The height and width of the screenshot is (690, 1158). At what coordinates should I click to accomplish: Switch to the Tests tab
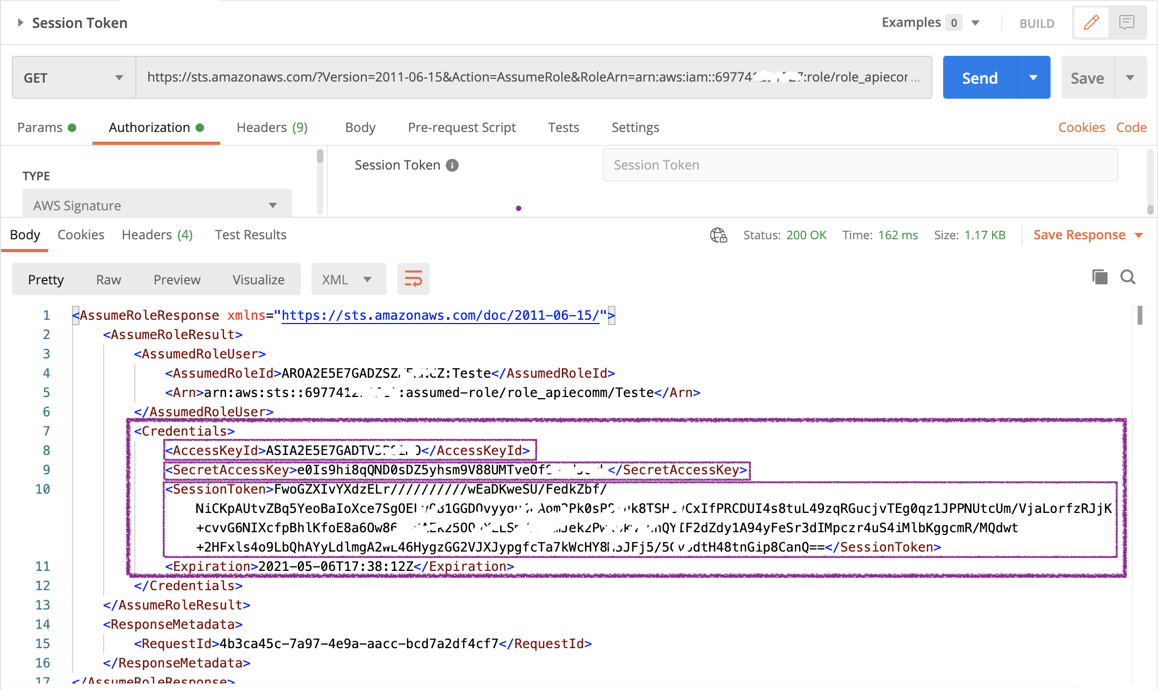pos(563,128)
